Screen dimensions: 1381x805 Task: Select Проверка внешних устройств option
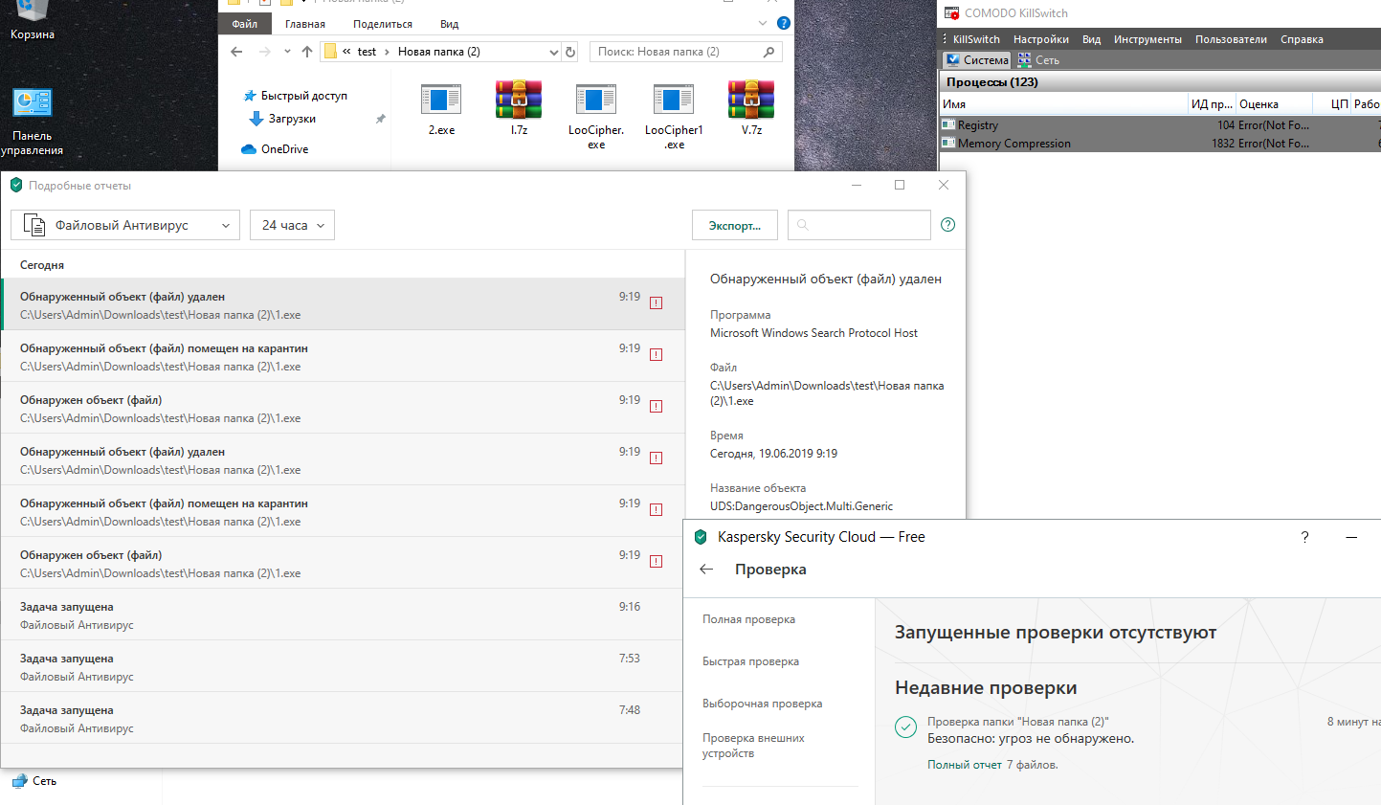tap(753, 746)
